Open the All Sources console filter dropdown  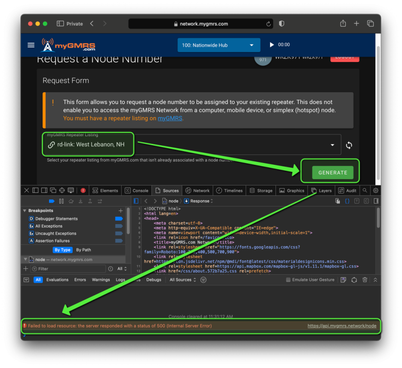click(x=182, y=280)
